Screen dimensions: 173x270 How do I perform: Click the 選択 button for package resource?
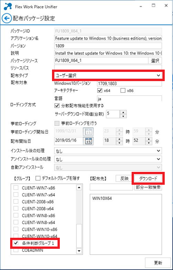click(155, 61)
